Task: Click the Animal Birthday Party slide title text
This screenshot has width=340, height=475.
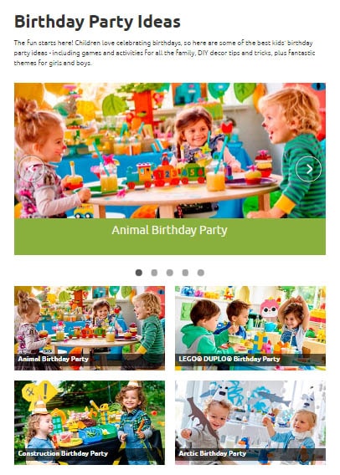Action: coord(169,230)
